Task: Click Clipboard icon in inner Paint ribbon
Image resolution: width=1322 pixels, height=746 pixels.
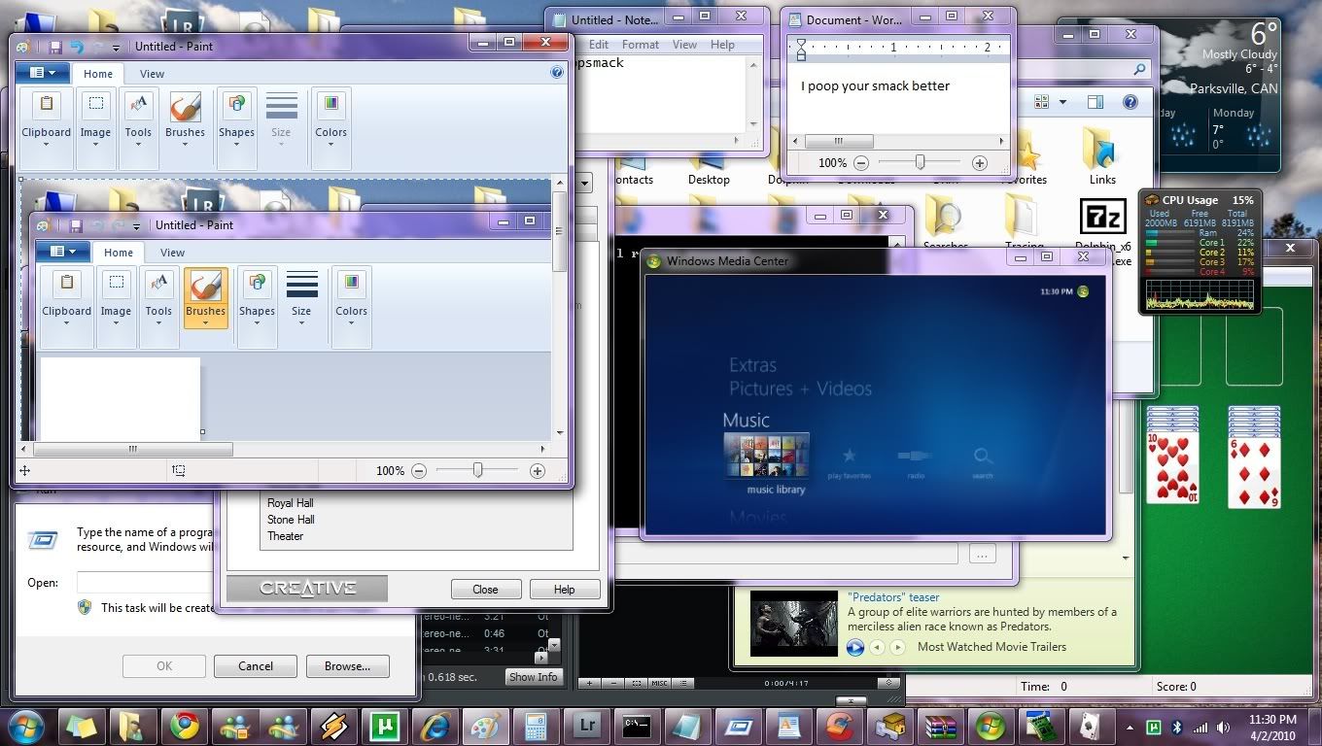Action: [x=67, y=284]
